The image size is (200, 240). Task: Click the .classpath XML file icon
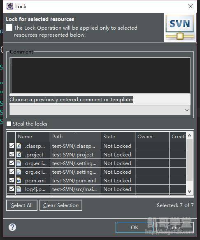(19, 146)
